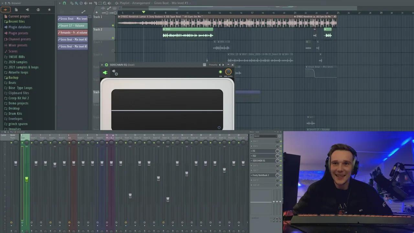Click the next preset arrow in SIDECHAIN EQ
This screenshot has width=414, height=233.
[x=223, y=65]
